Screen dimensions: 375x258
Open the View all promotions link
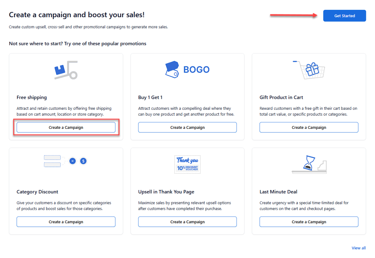(359, 248)
